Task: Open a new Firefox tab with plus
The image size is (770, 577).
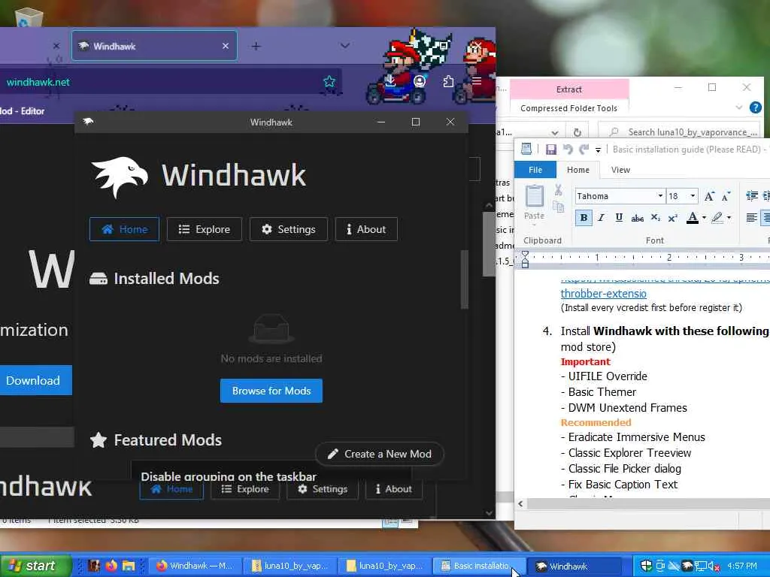Action: (x=256, y=46)
